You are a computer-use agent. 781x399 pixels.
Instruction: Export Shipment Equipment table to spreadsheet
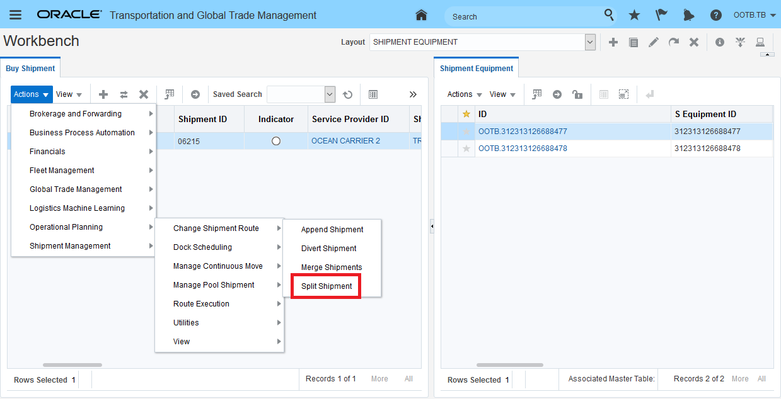tap(537, 94)
